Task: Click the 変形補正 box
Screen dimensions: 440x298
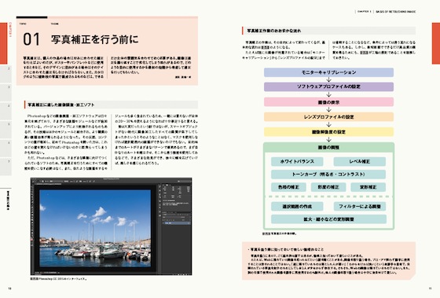Action: pyautogui.click(x=368, y=187)
